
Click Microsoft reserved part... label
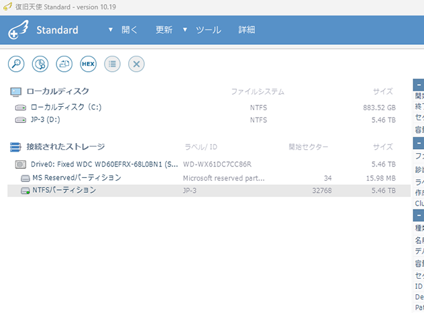click(224, 178)
